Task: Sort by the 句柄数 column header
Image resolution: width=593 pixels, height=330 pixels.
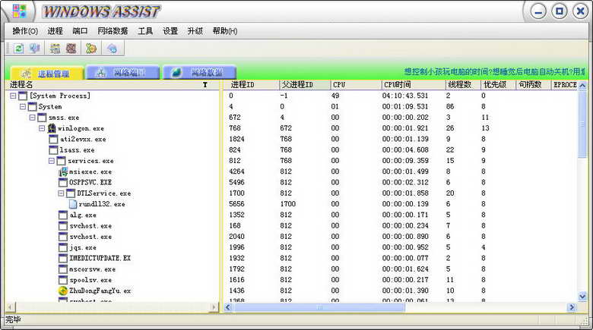Action: (x=533, y=85)
